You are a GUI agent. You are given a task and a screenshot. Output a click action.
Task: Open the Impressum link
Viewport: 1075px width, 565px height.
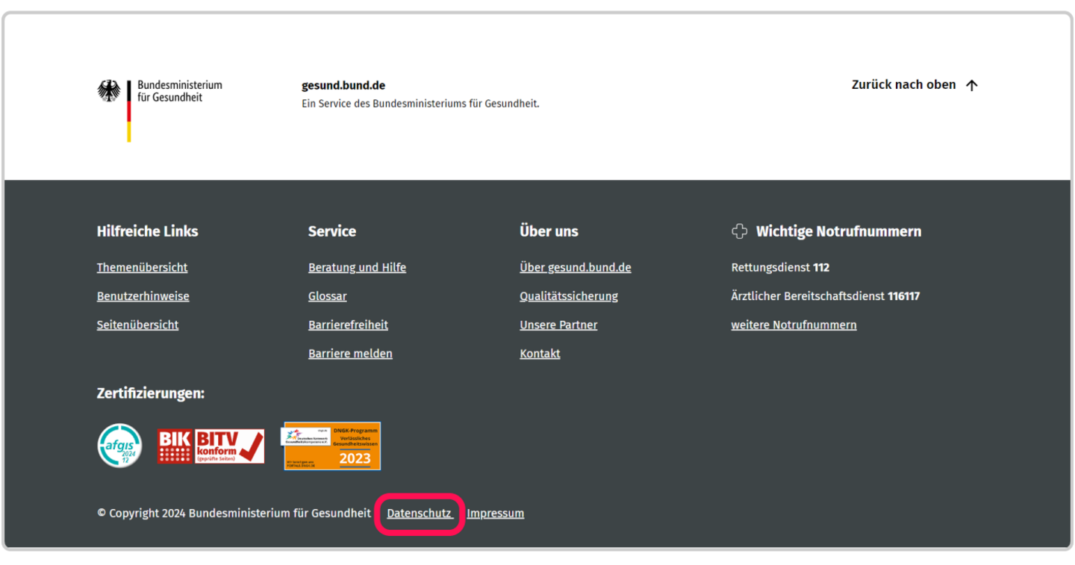pyautogui.click(x=495, y=514)
